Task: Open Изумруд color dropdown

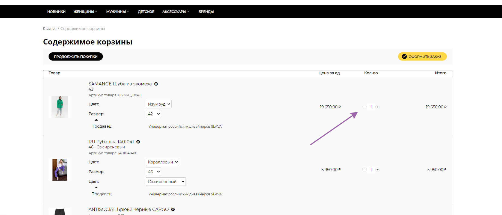Action: pos(159,104)
